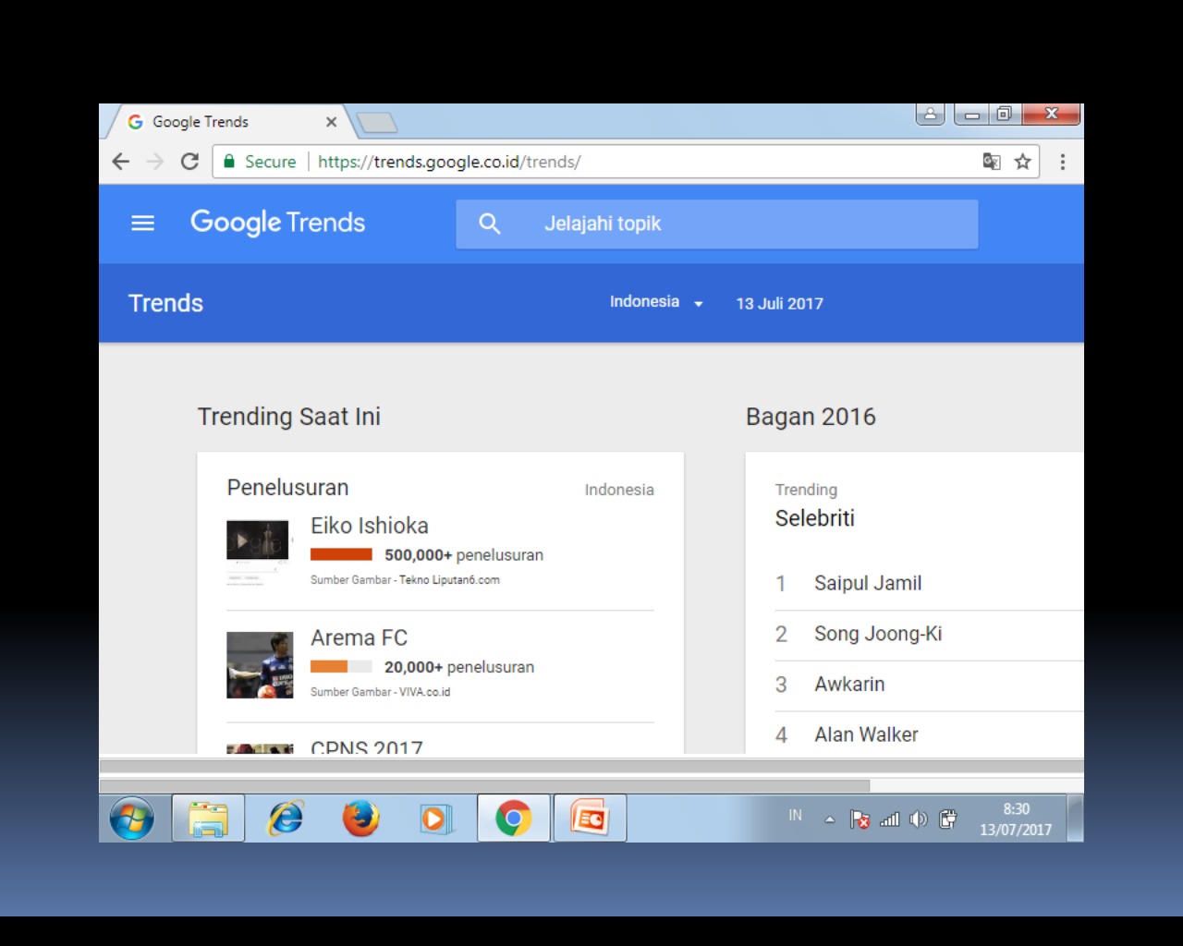Click the Selebriti trending heading
The height and width of the screenshot is (946, 1183).
[814, 518]
